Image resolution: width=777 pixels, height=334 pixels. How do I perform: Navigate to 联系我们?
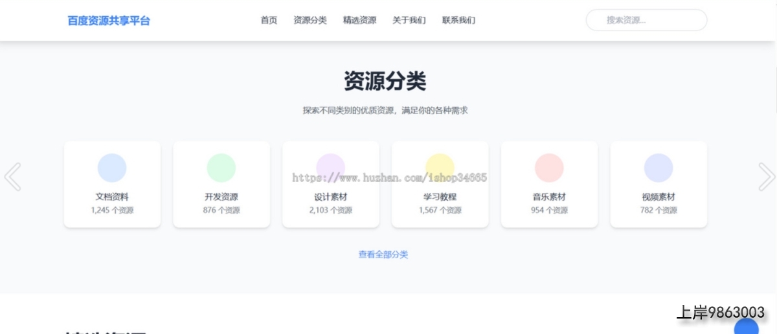click(x=458, y=20)
